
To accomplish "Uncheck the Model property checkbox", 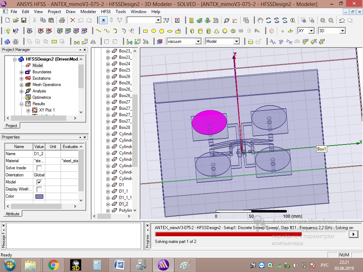I will point(39,182).
